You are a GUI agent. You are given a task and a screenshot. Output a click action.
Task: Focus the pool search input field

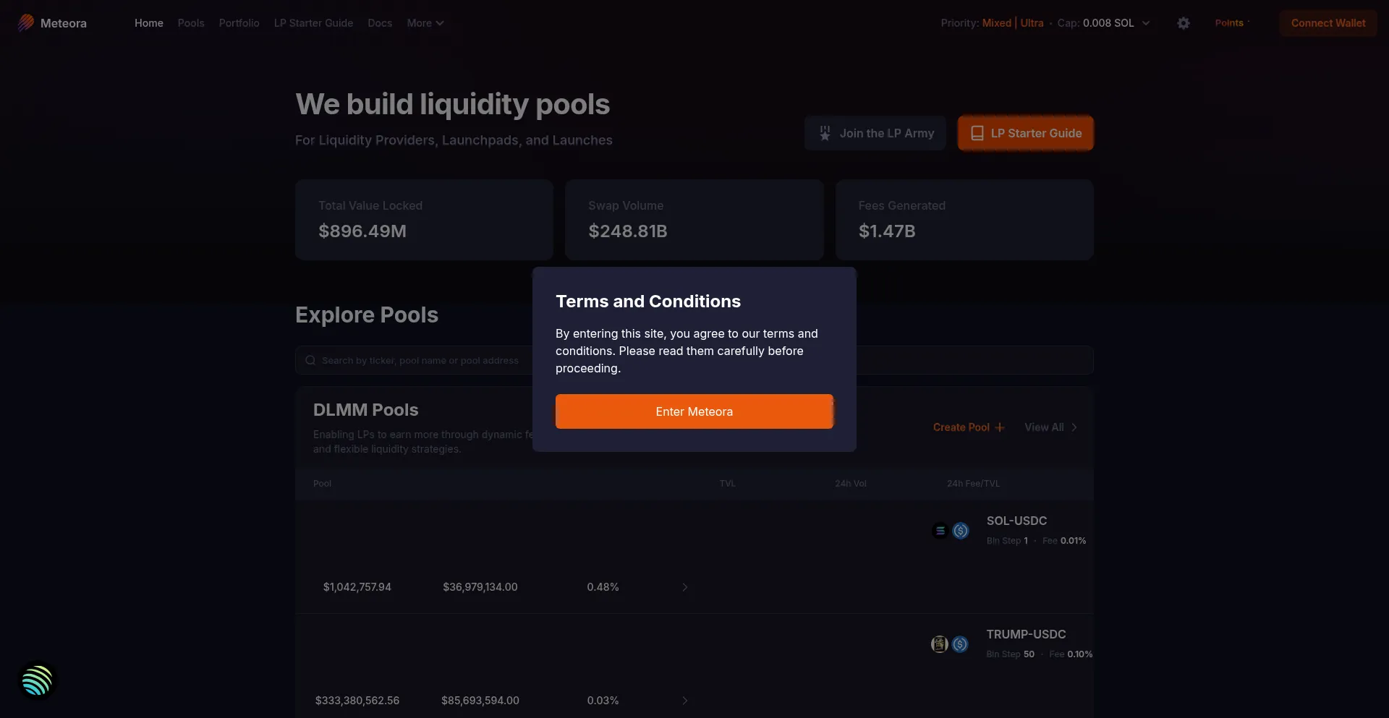[694, 360]
